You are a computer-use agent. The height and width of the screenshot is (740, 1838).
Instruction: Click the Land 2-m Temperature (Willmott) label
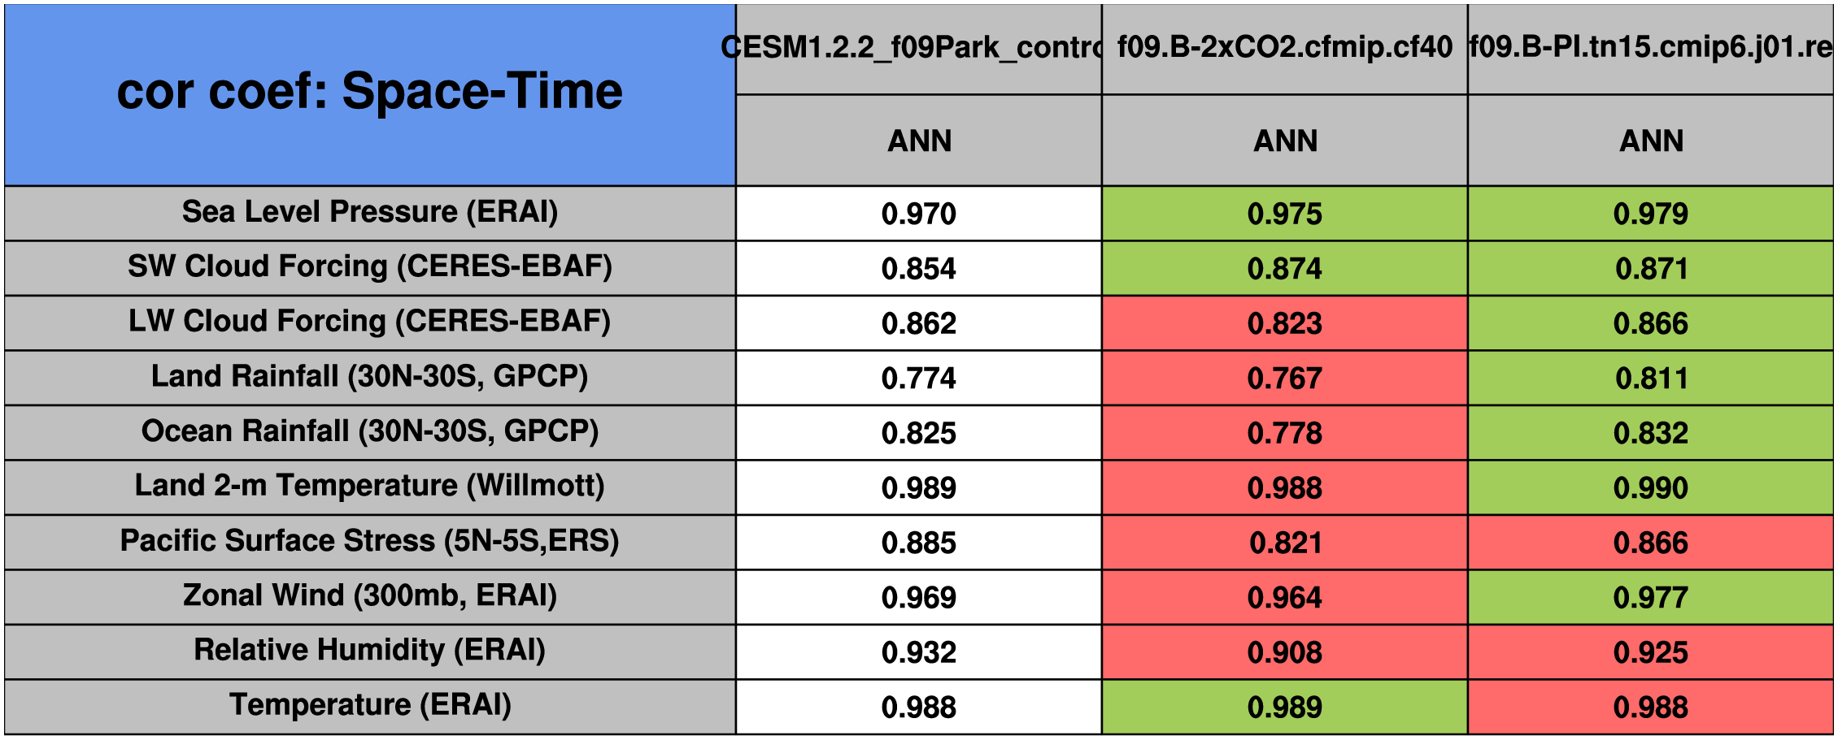[x=370, y=487]
